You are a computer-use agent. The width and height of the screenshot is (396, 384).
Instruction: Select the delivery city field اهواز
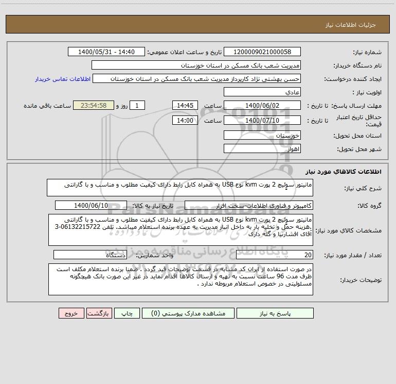click(x=262, y=148)
